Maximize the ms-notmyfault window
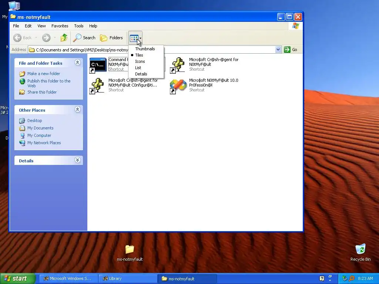This screenshot has height=284, width=379. [289, 17]
